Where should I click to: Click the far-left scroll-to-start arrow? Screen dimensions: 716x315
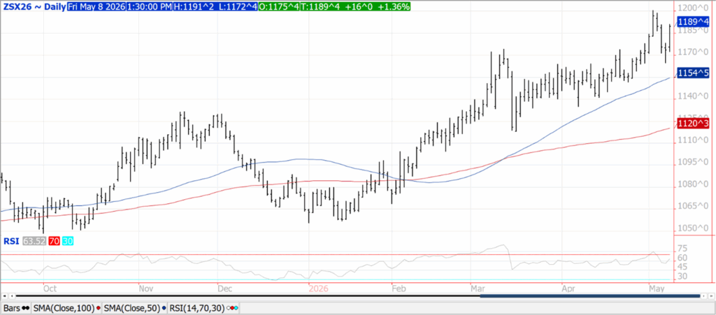coord(3,296)
